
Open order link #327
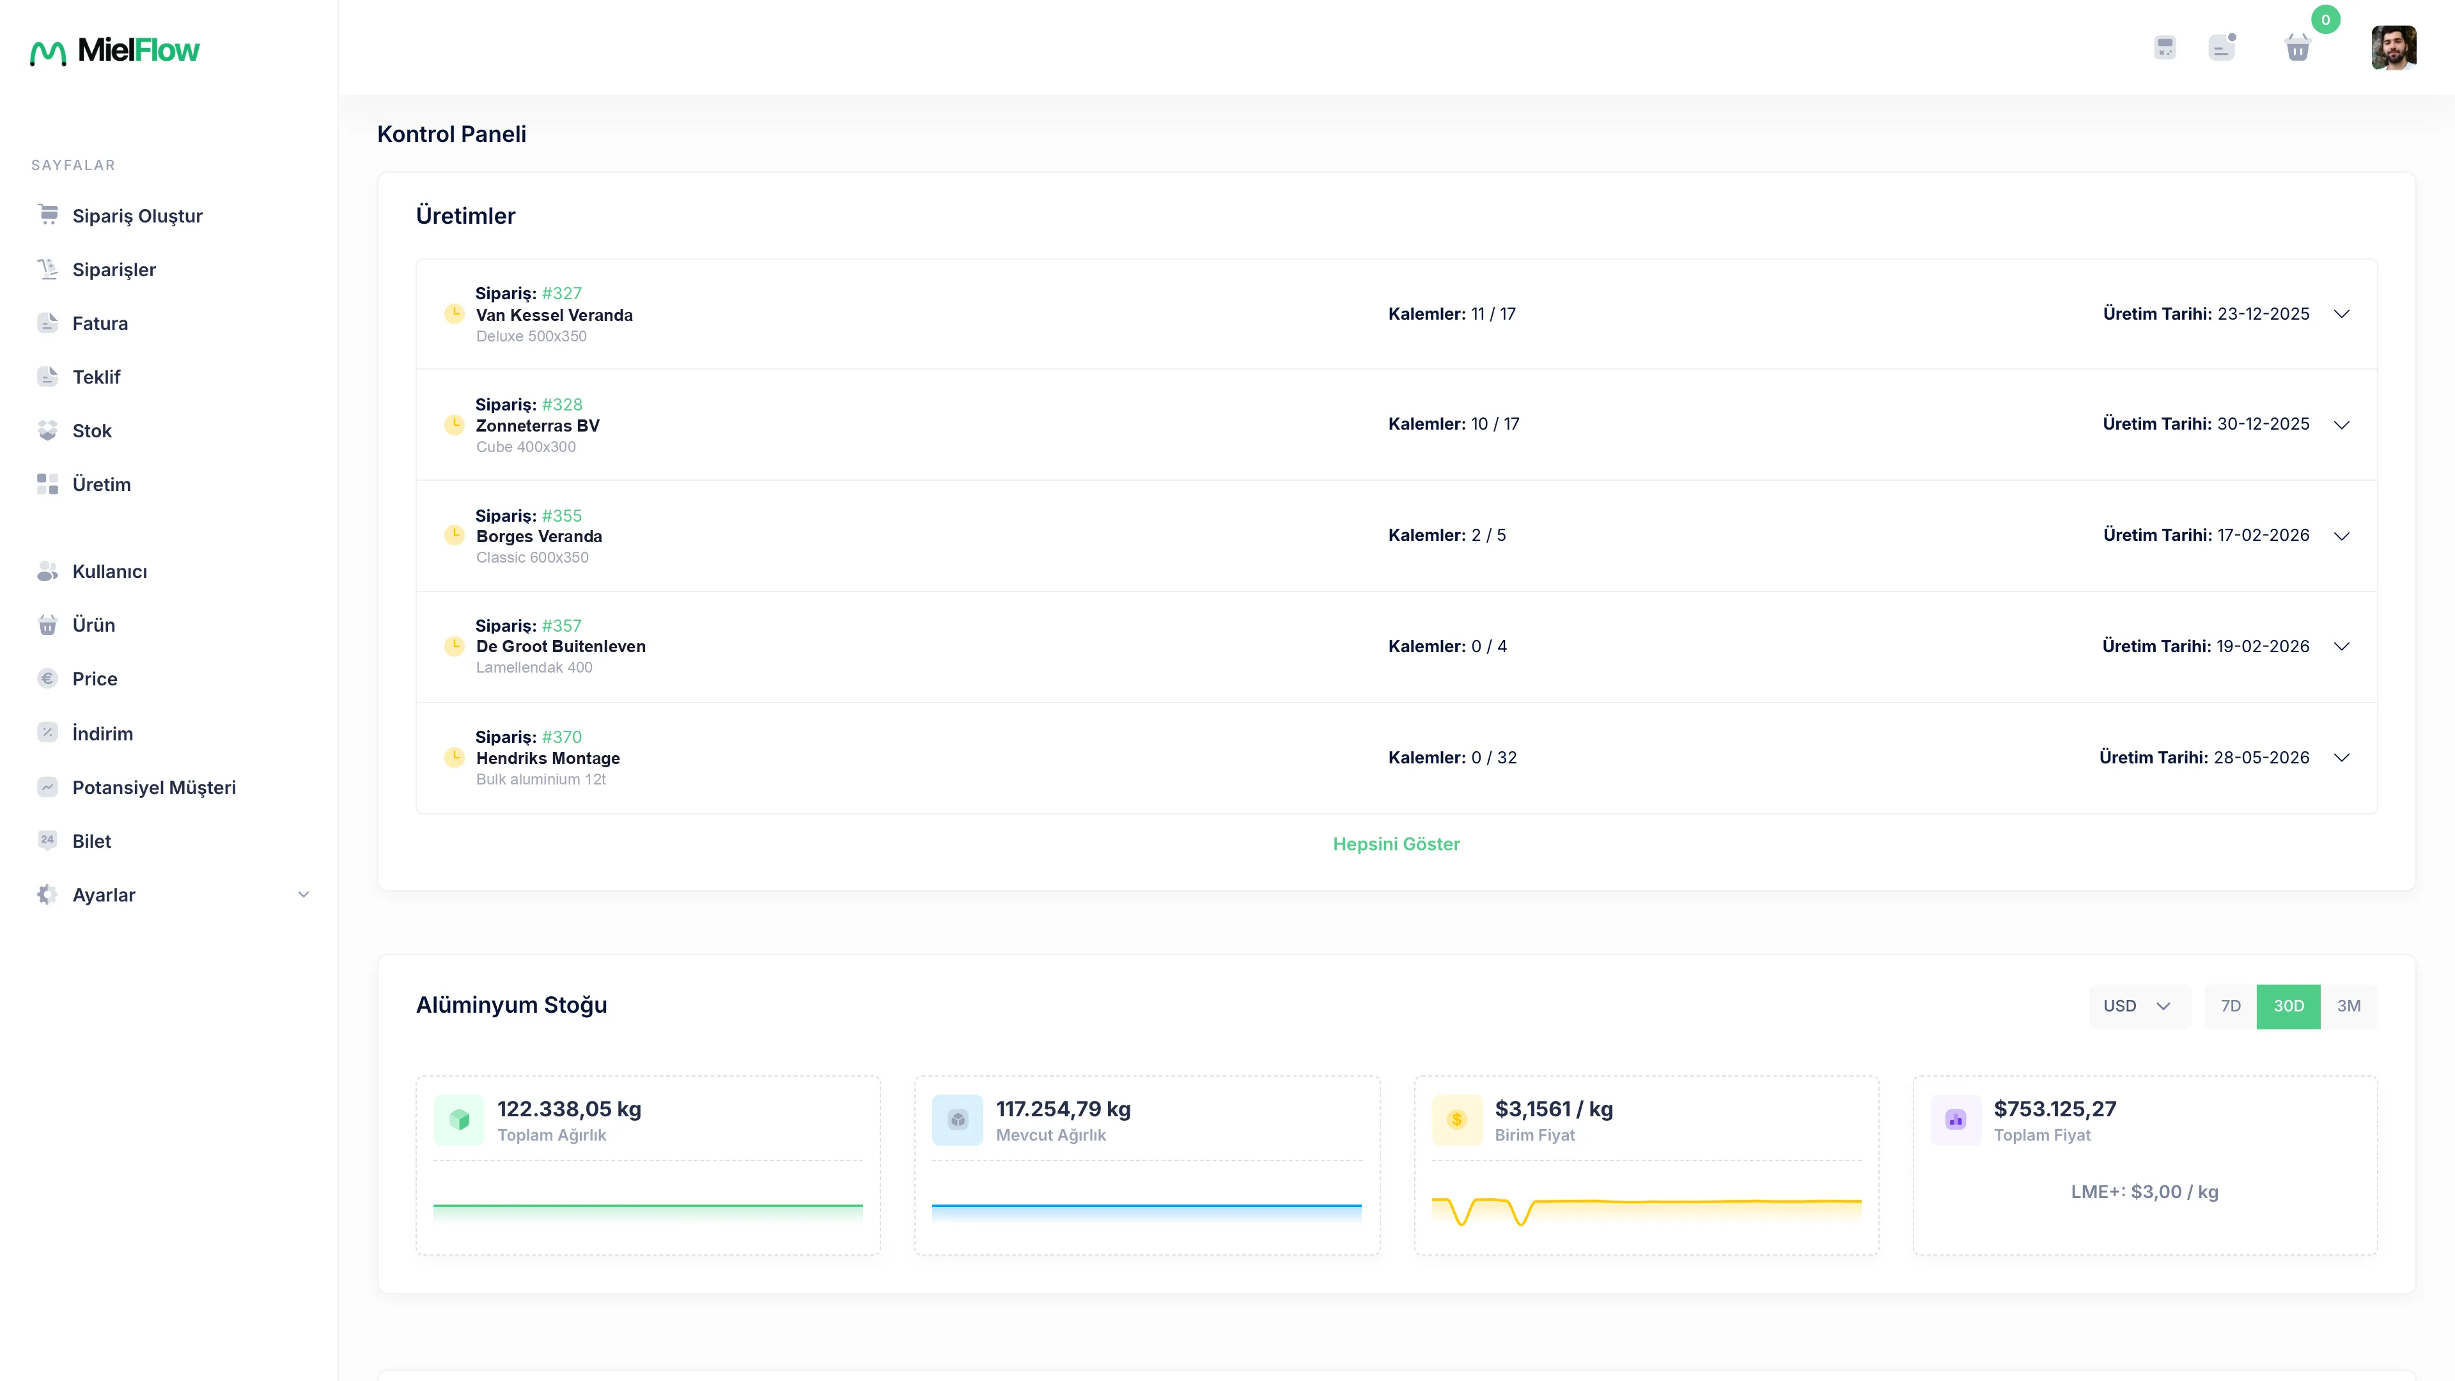[561, 293]
